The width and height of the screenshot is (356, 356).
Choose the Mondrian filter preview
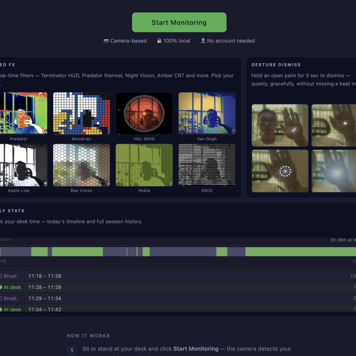pos(81,113)
